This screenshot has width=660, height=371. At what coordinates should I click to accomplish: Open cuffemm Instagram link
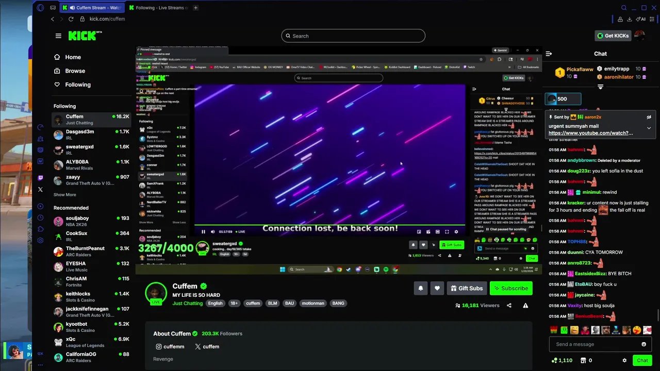pos(170,347)
